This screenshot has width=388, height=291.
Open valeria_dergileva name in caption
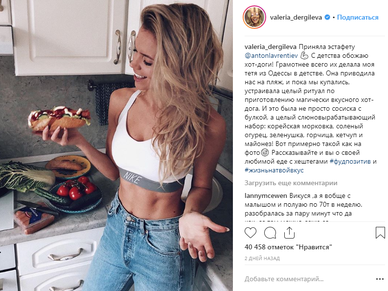pyautogui.click(x=271, y=47)
